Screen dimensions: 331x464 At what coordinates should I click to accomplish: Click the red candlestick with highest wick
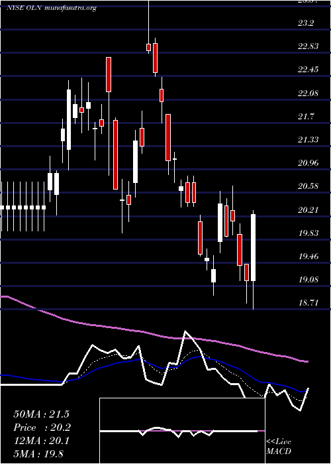149,47
